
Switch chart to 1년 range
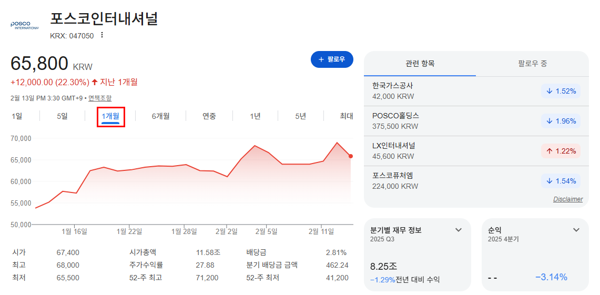coord(255,116)
